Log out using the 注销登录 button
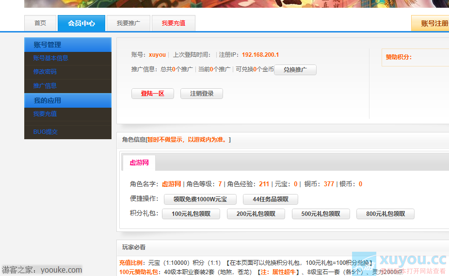This screenshot has width=449, height=276. click(x=201, y=94)
